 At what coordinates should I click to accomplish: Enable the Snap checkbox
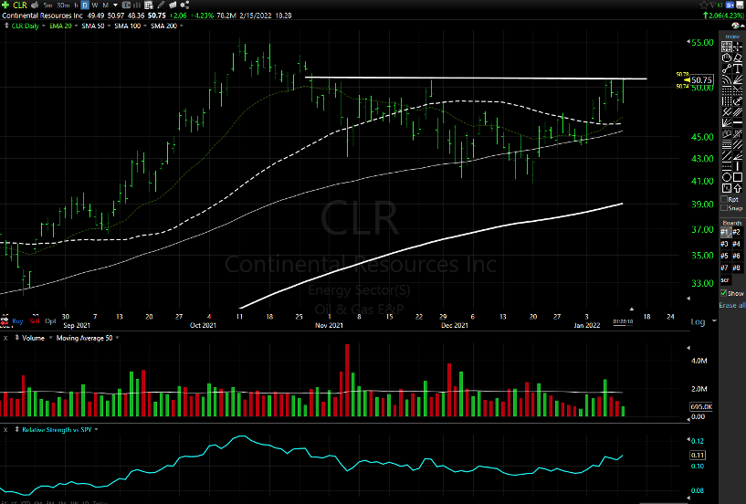[x=724, y=207]
